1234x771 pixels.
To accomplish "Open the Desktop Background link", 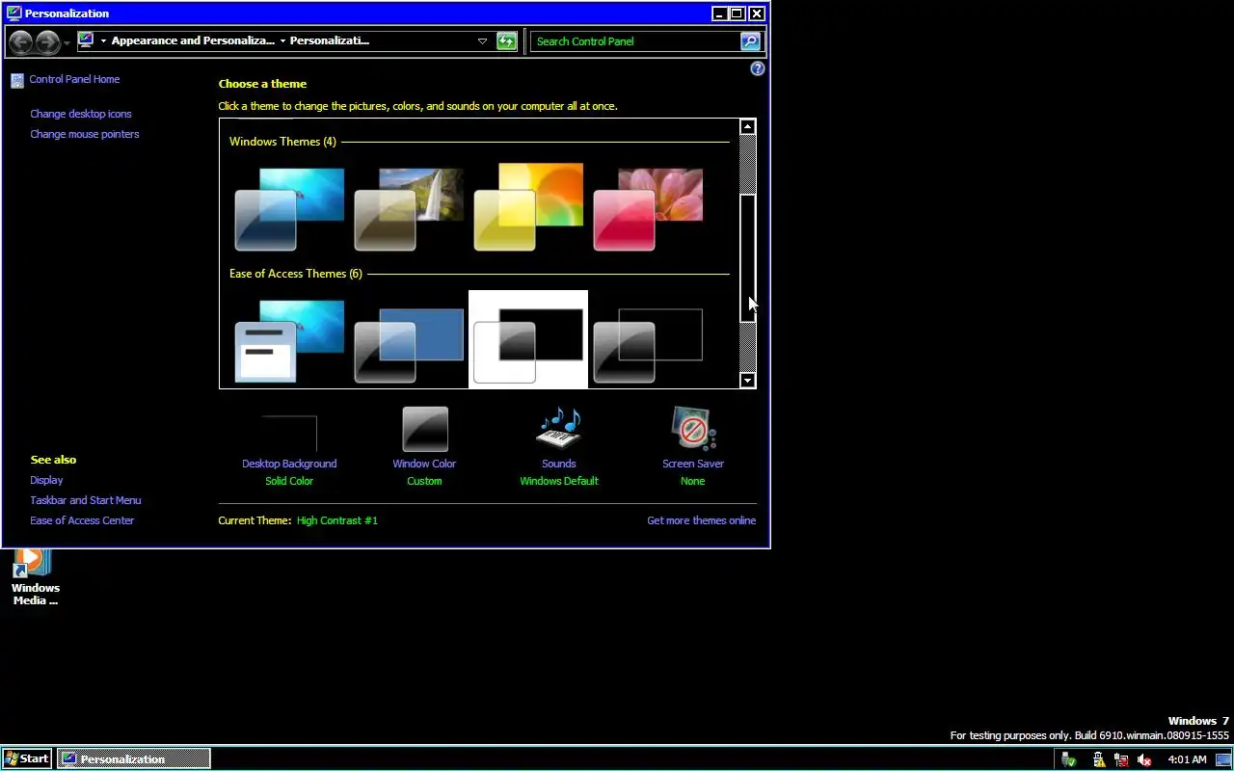I will point(289,464).
